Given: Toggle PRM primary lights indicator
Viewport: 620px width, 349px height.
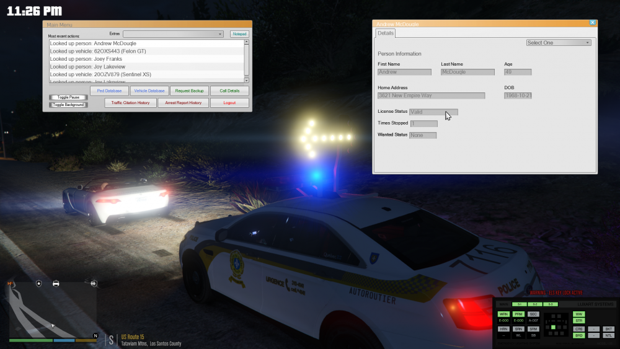Looking at the screenshot, I should [x=518, y=314].
